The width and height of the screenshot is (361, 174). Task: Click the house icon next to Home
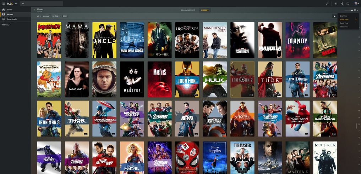[x=4, y=10]
